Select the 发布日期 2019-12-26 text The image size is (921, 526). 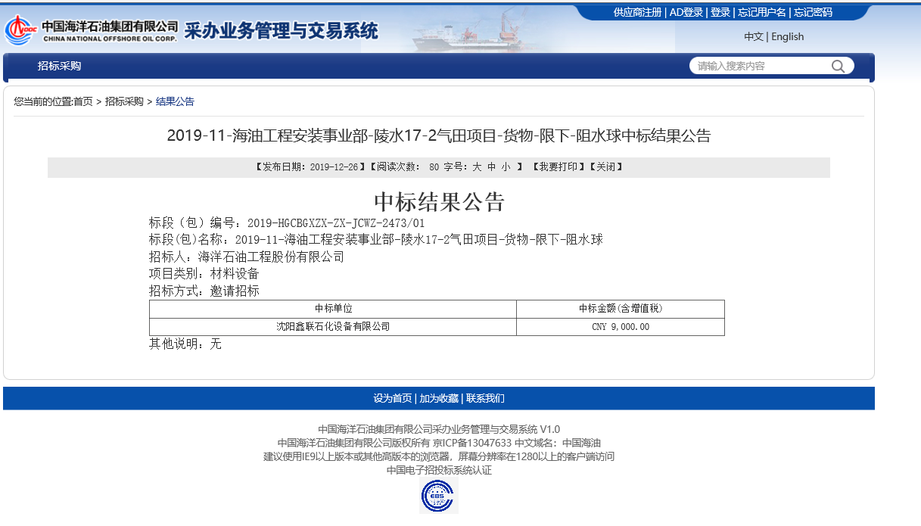[x=311, y=167]
